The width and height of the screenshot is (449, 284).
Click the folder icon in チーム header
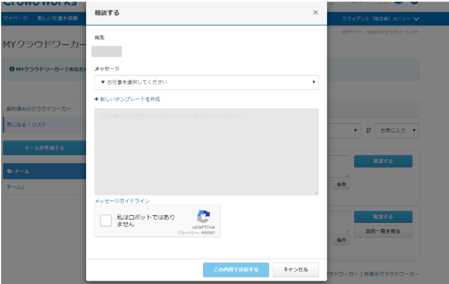pyautogui.click(x=9, y=172)
